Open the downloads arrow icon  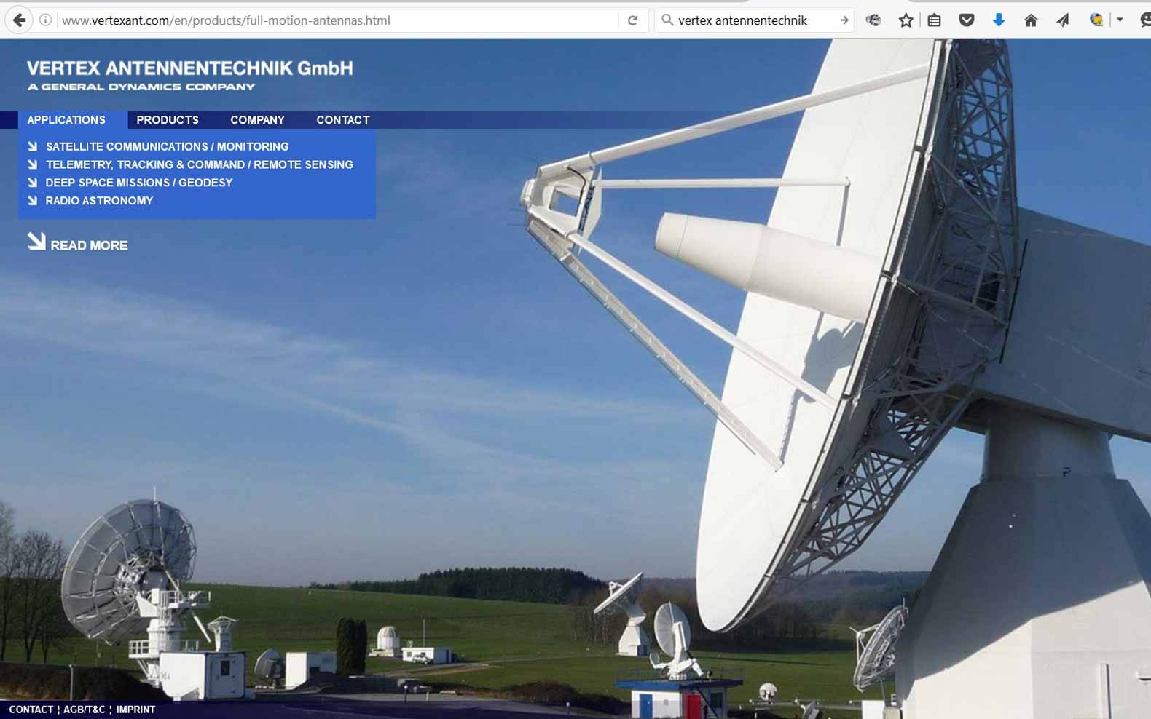coord(999,20)
